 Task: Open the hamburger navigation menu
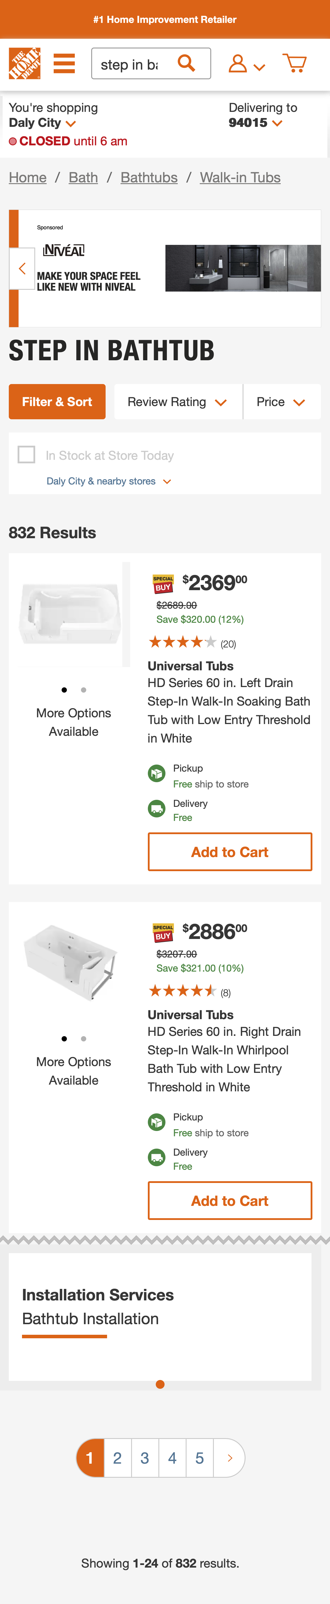(x=64, y=63)
